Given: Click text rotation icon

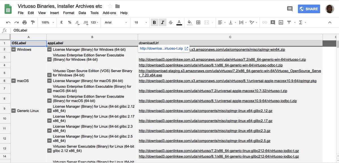Looking at the screenshot, I should pyautogui.click(x=252, y=23).
